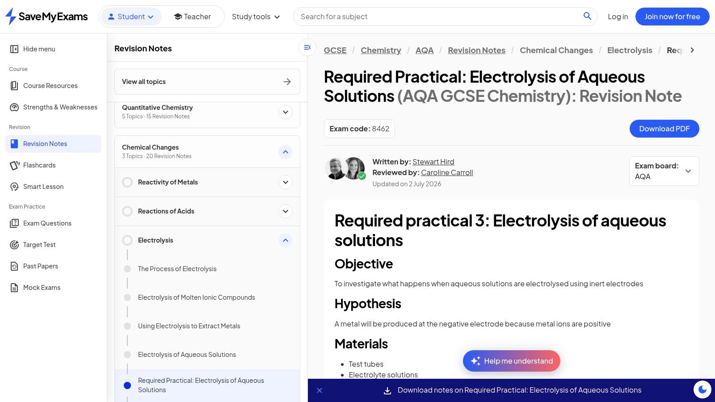Switch to Teacher mode
The width and height of the screenshot is (715, 402).
coord(193,17)
